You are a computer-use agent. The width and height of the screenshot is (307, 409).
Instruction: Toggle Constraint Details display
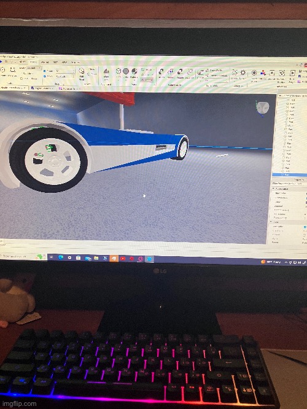pos(217,75)
